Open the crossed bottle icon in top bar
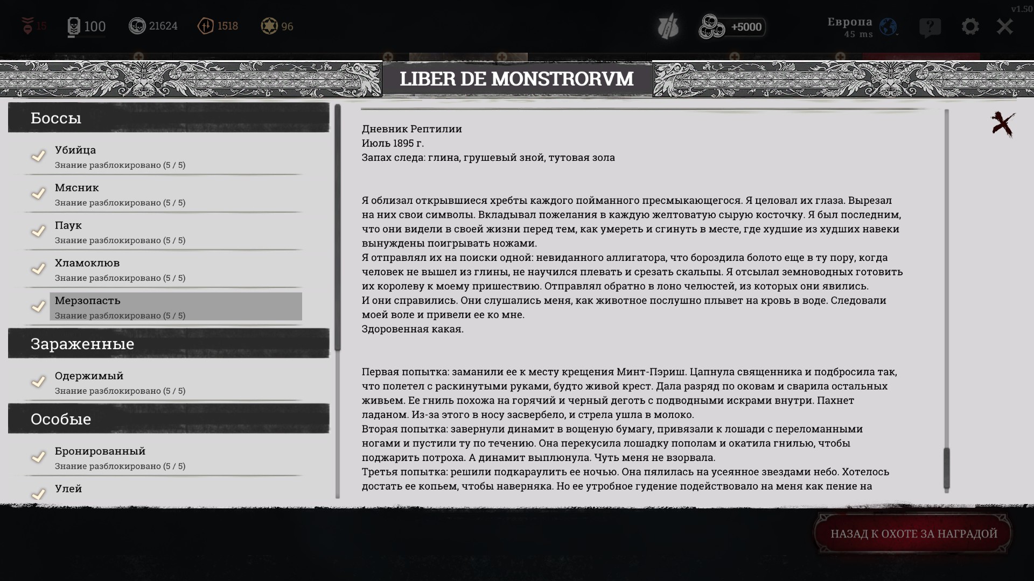The image size is (1034, 581). [x=668, y=27]
